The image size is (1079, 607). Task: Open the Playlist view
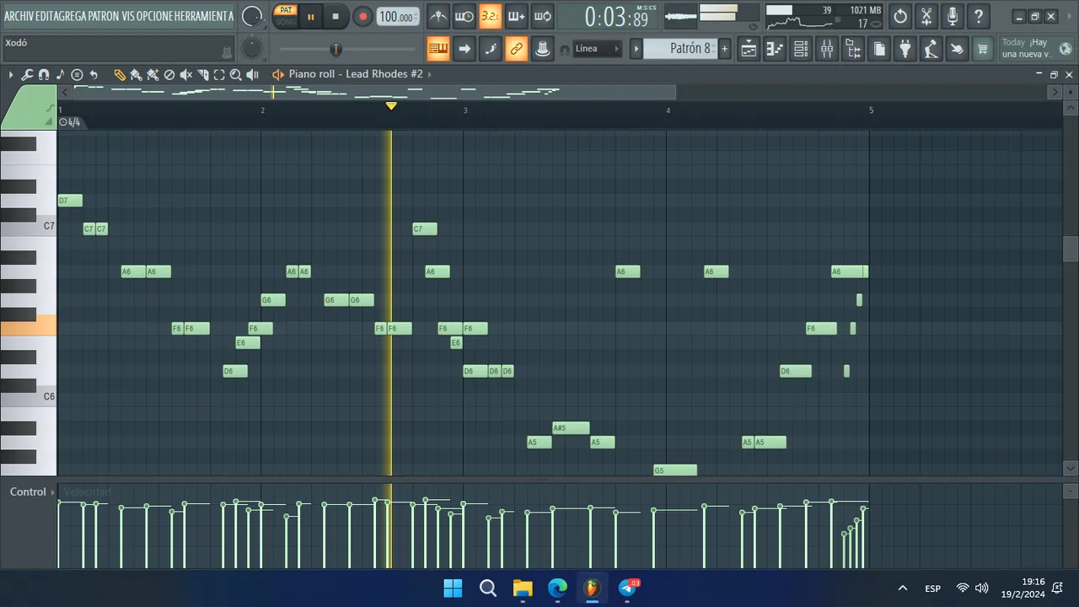click(x=749, y=49)
